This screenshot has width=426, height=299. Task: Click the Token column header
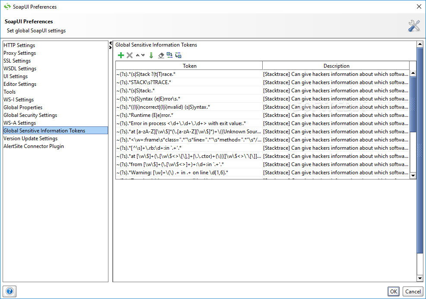tap(189, 66)
